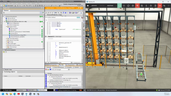Open Factory IO forced tags linked-circles icon
Viewport: 171px width, 96px height.
(164, 6)
